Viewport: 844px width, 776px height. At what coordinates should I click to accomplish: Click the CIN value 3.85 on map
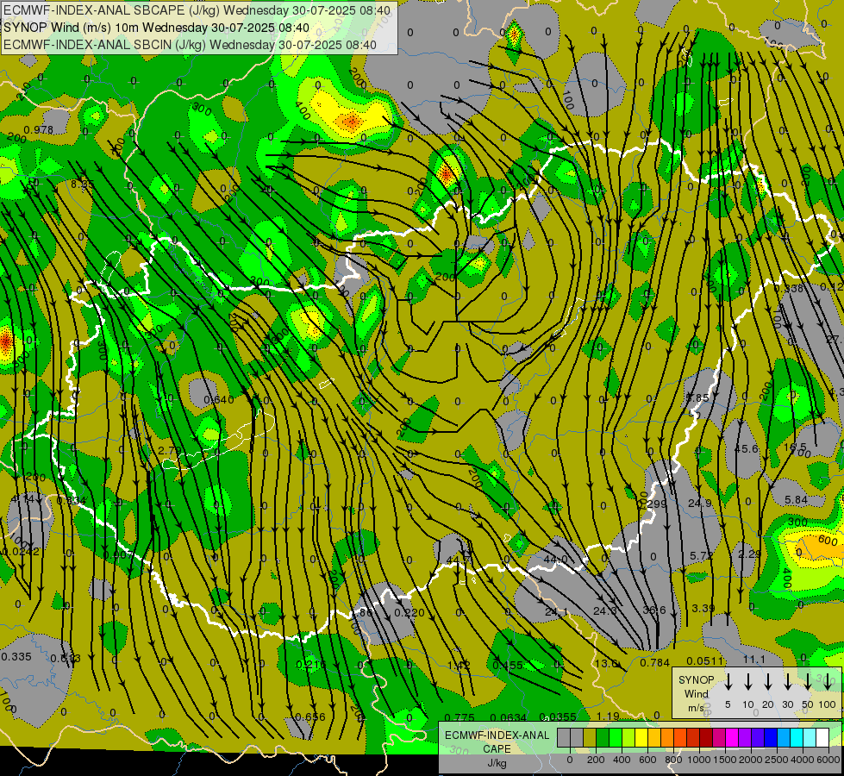(x=697, y=397)
